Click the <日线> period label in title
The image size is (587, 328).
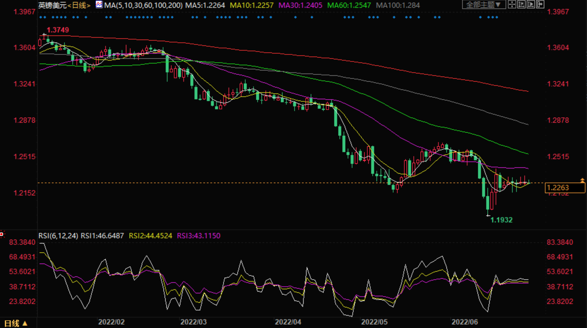pyautogui.click(x=79, y=5)
